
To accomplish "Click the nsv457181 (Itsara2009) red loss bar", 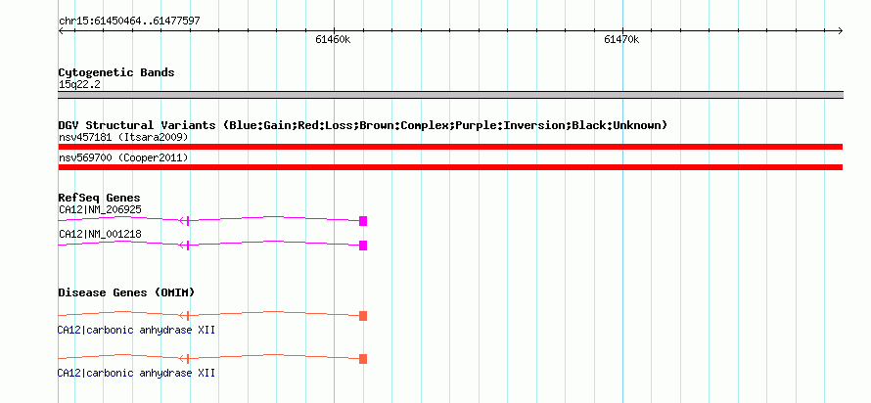I will pos(450,147).
